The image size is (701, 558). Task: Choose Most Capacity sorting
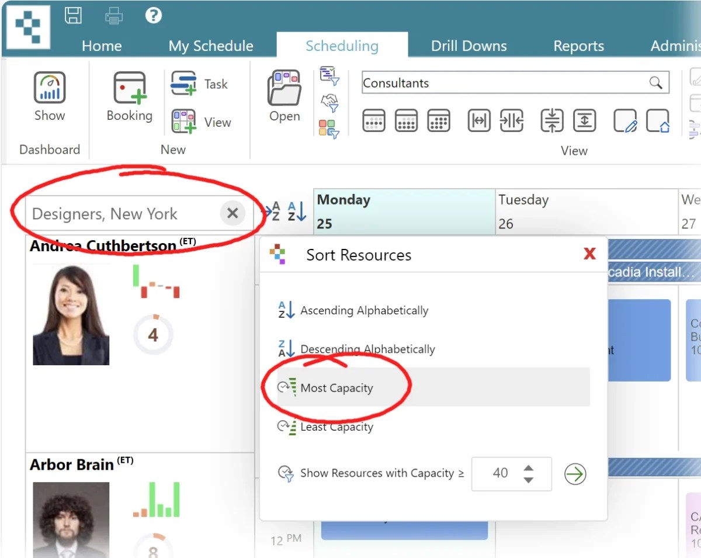pos(336,387)
